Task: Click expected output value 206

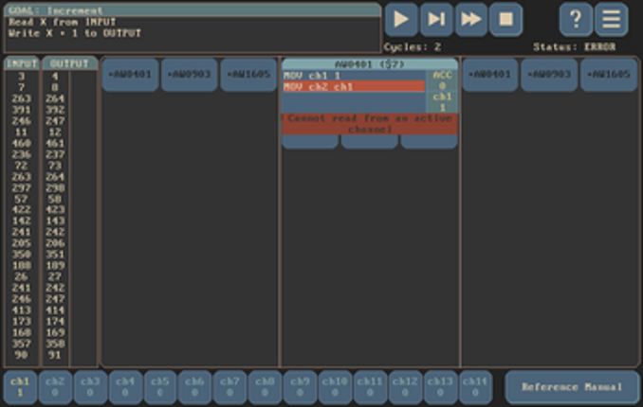Action: 55,243
